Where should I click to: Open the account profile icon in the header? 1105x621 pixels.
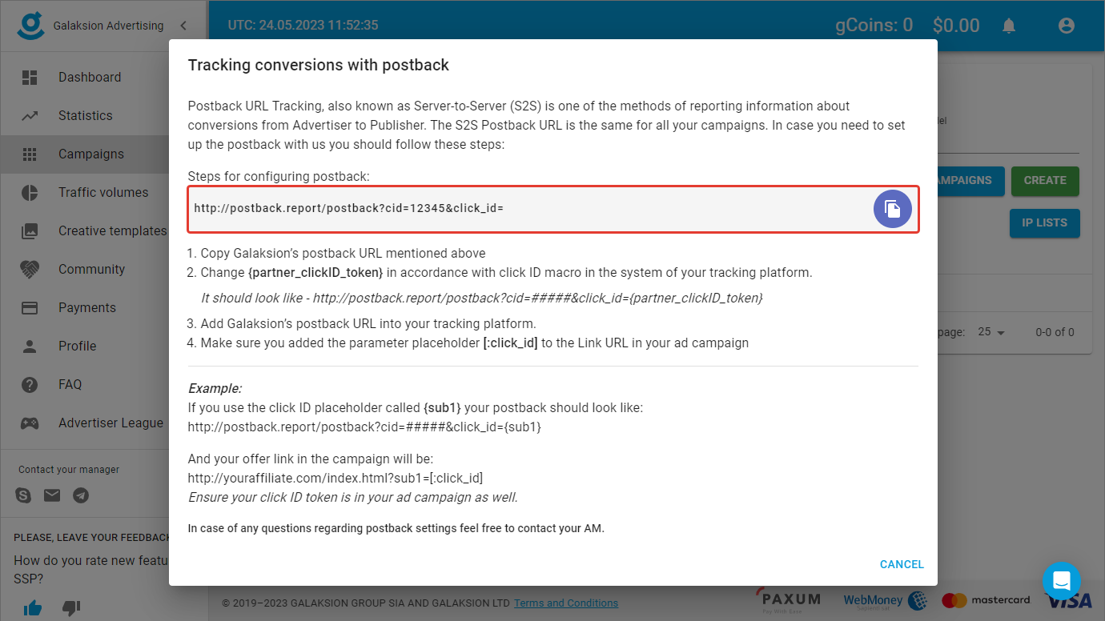(x=1066, y=25)
